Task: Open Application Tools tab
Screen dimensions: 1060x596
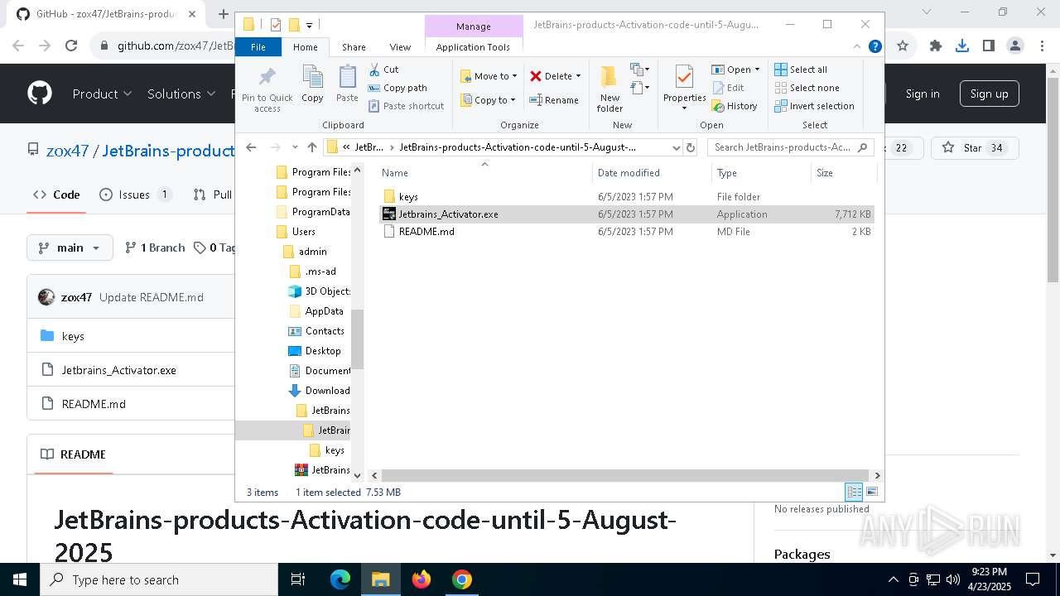Action: [x=473, y=47]
